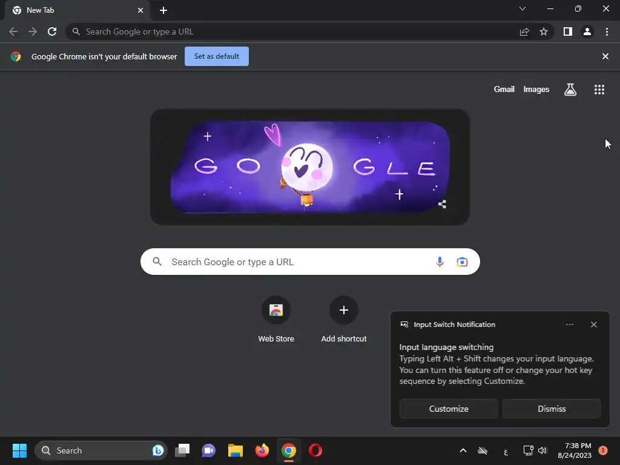Launch Opera from the taskbar
Image resolution: width=620 pixels, height=465 pixels.
[315, 450]
